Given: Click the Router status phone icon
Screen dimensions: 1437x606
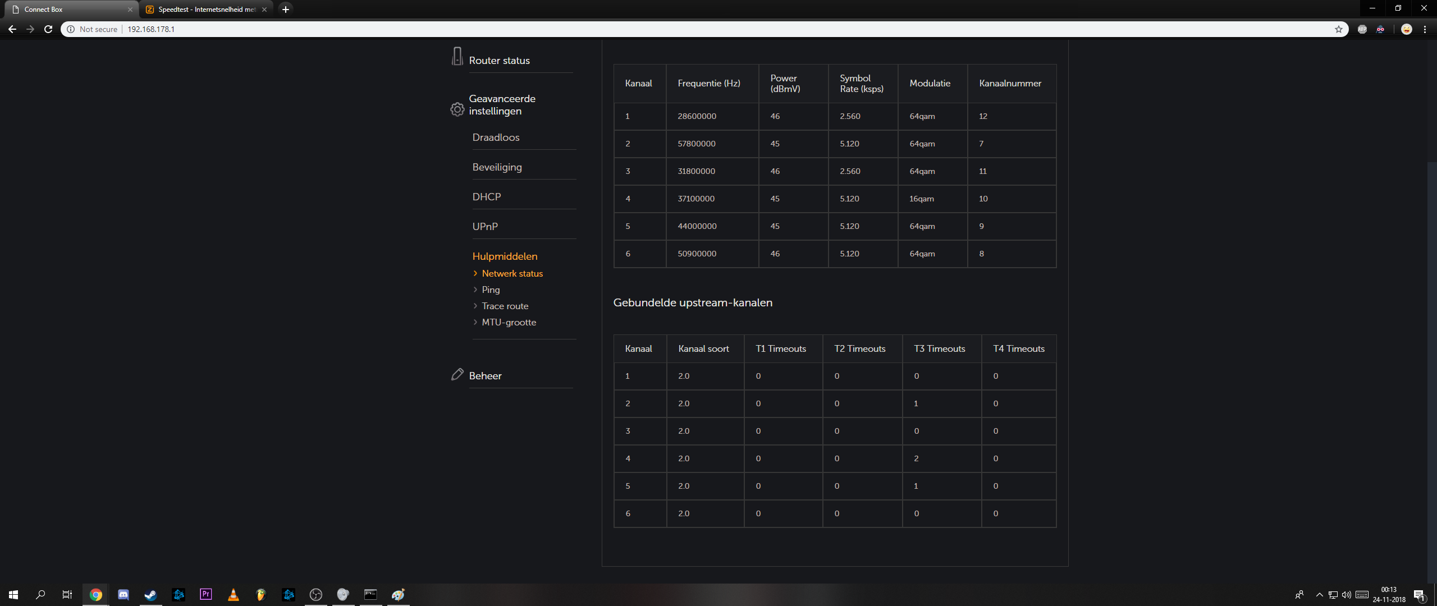Looking at the screenshot, I should pos(457,57).
